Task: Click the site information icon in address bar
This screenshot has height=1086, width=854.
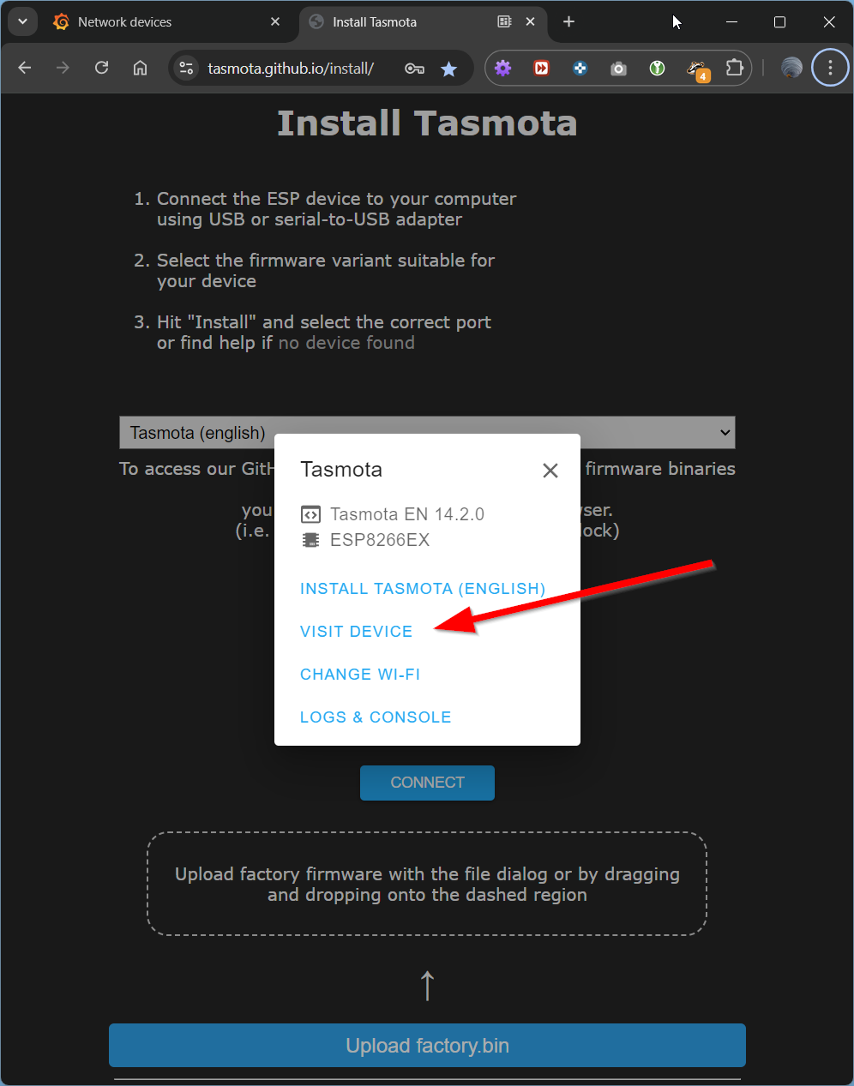Action: tap(186, 68)
